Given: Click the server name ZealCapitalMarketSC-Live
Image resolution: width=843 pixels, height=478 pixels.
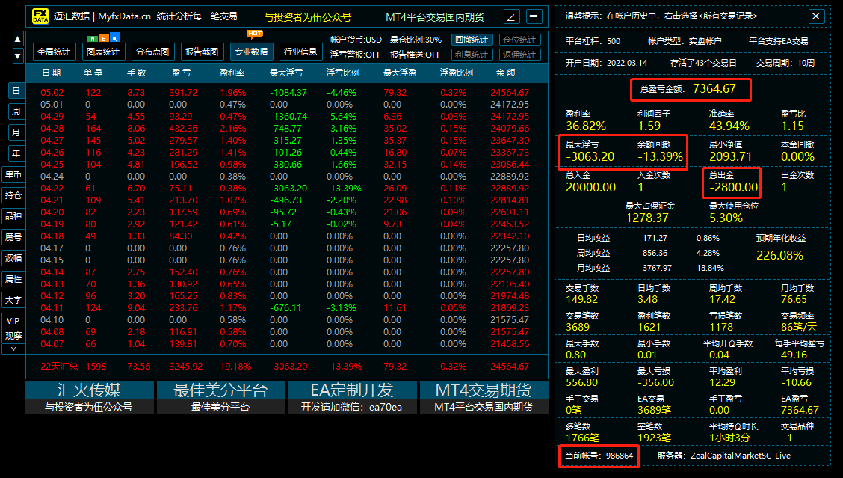Looking at the screenshot, I should [741, 456].
